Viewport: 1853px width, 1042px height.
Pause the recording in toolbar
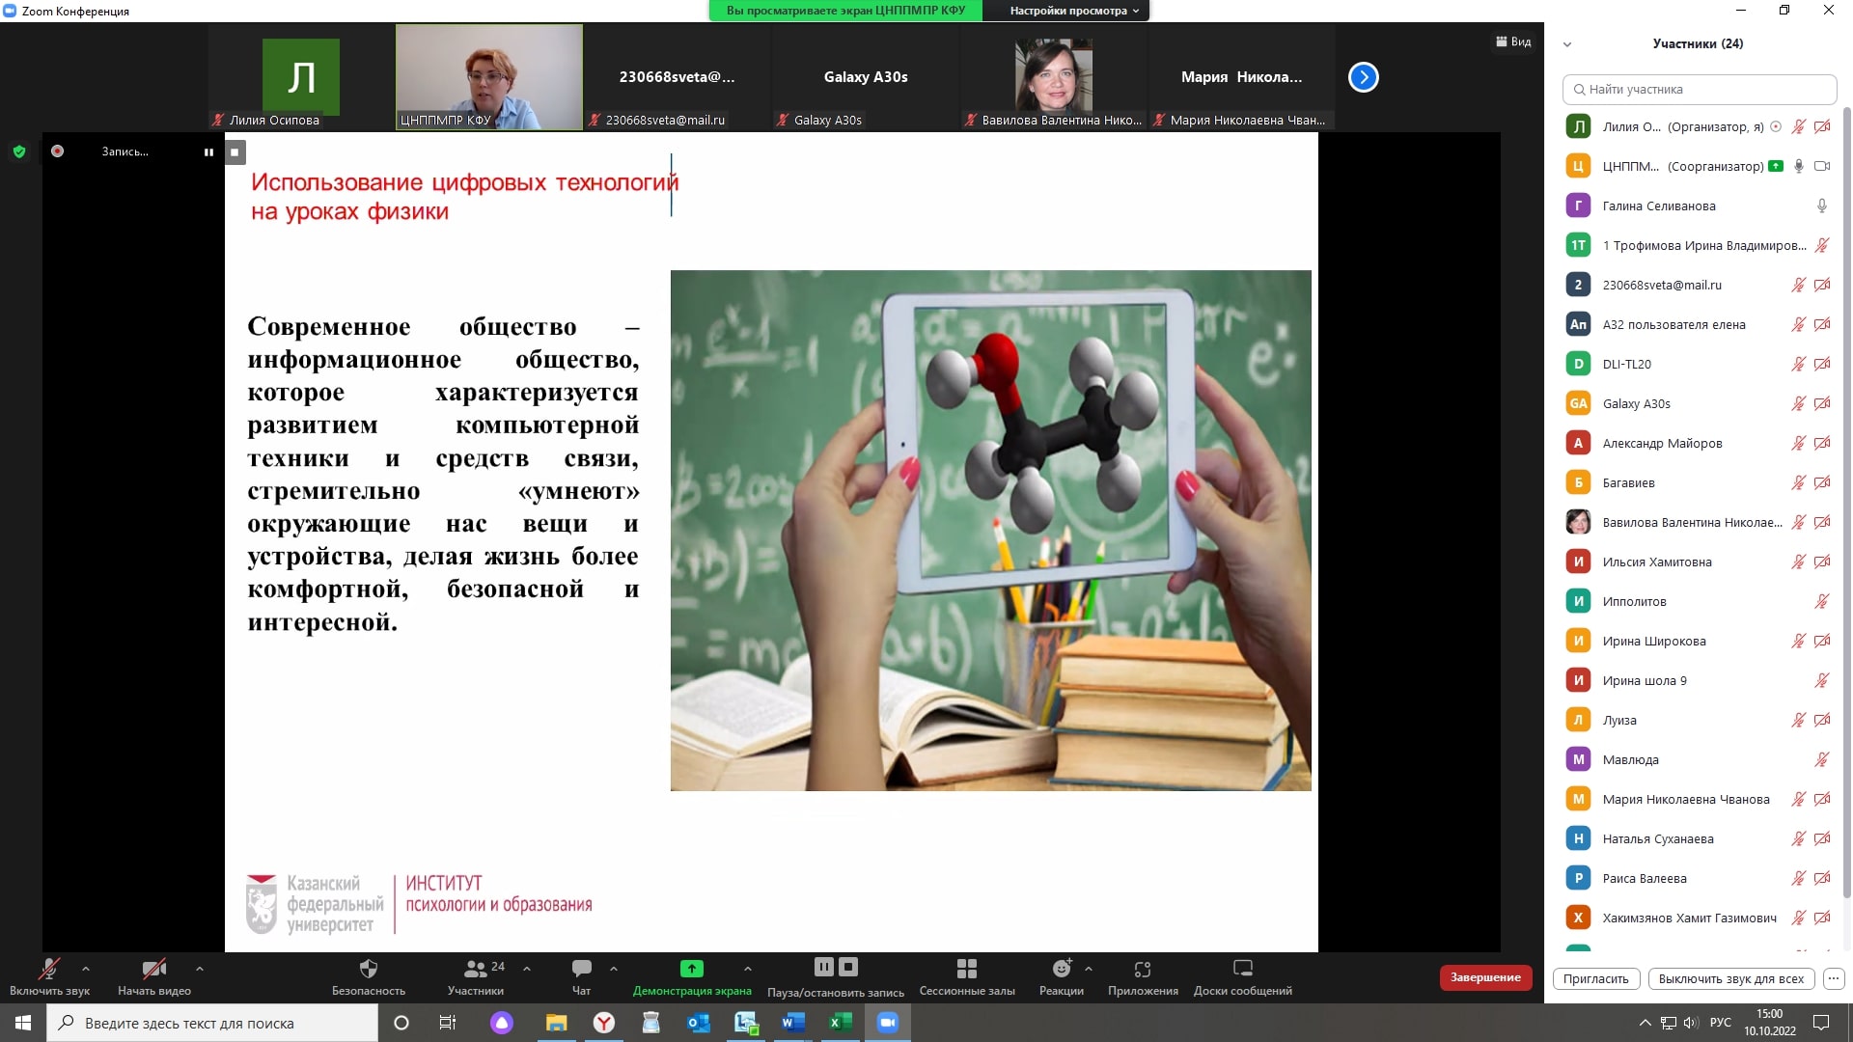point(823,967)
